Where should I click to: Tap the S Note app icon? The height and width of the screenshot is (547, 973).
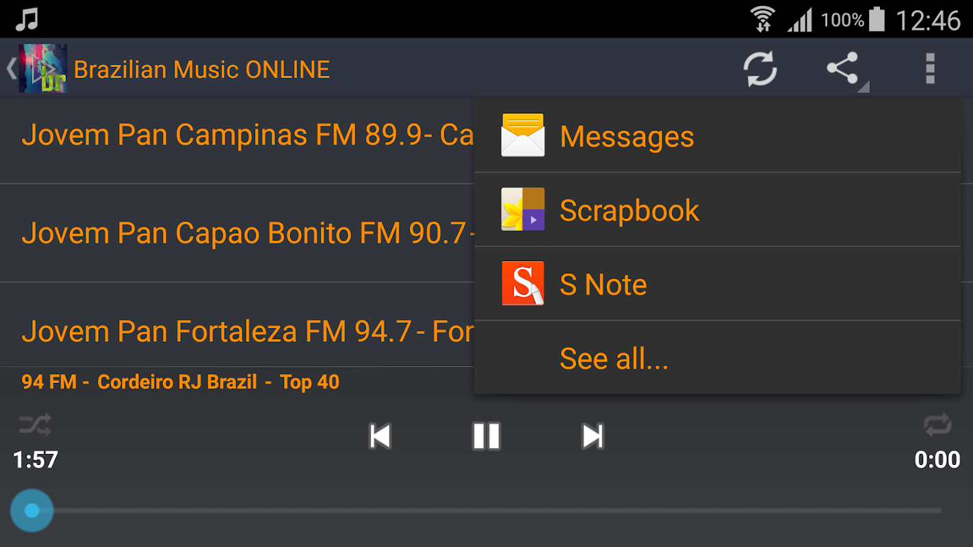pyautogui.click(x=523, y=283)
